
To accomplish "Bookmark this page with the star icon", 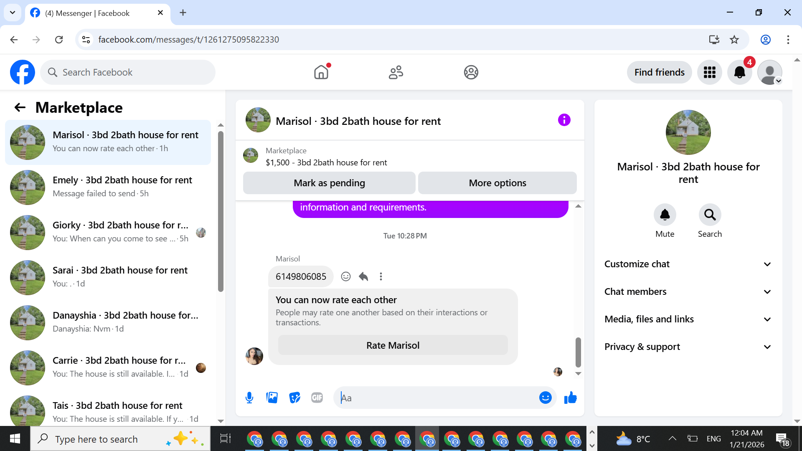I will (734, 40).
